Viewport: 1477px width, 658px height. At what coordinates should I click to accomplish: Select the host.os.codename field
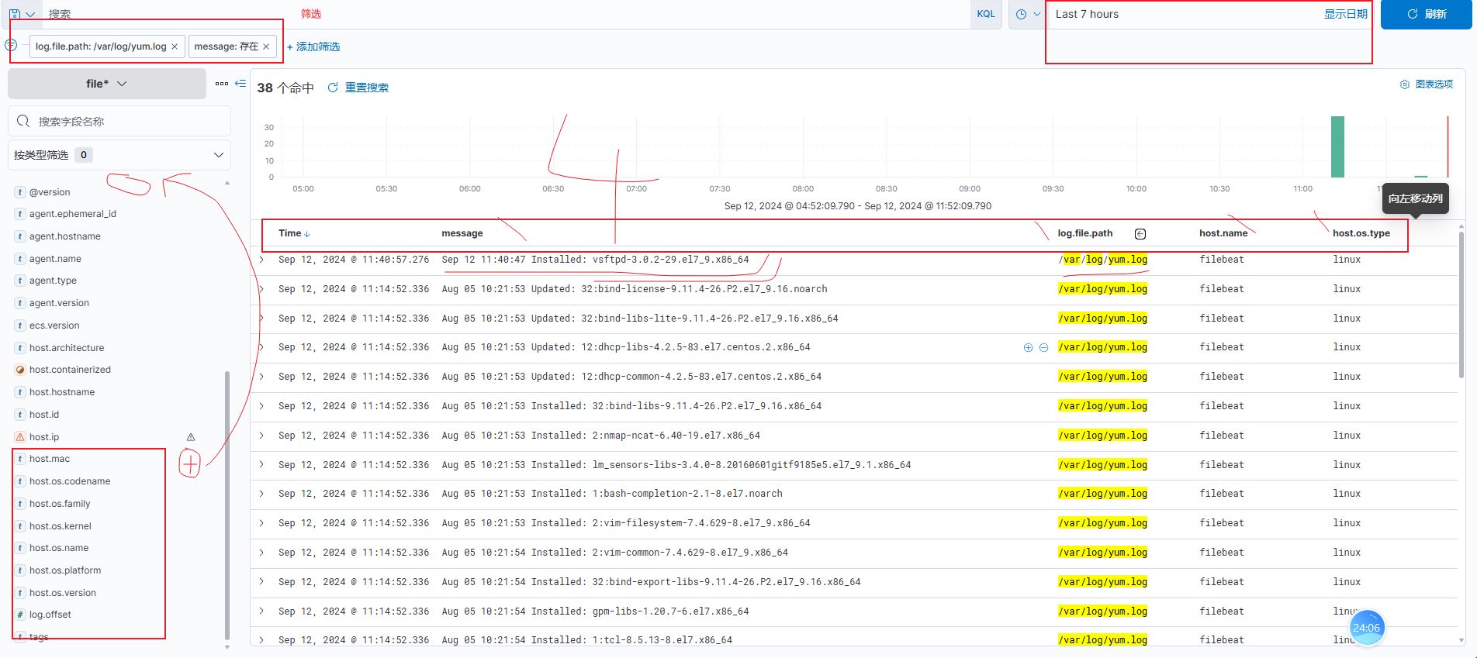70,481
